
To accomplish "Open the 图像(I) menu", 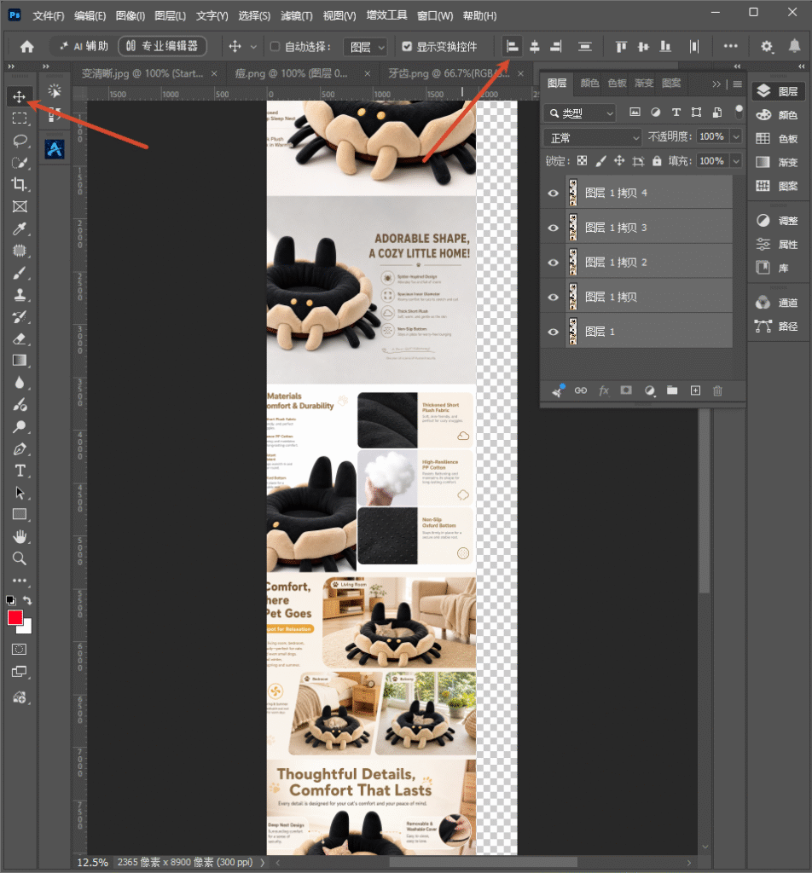I will pos(130,15).
